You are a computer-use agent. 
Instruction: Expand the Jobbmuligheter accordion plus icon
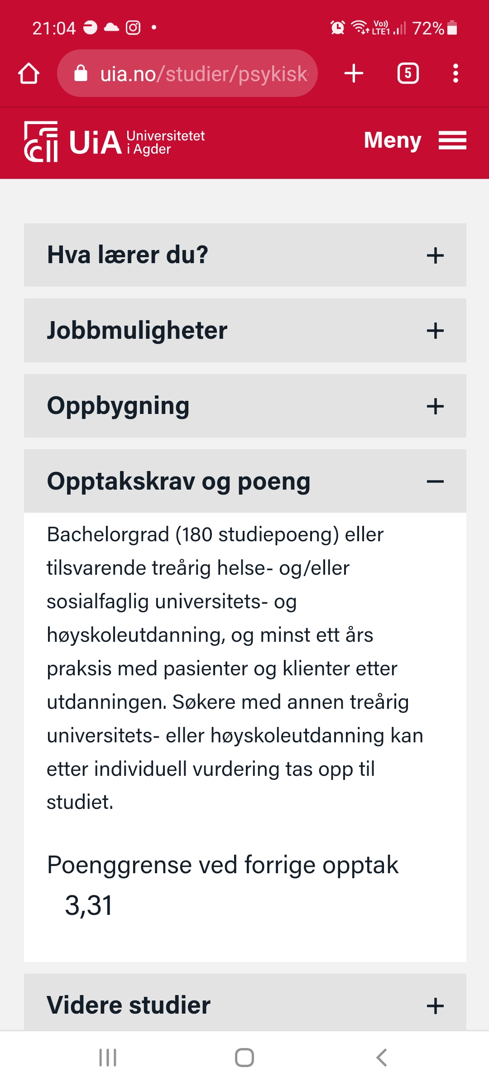[435, 331]
